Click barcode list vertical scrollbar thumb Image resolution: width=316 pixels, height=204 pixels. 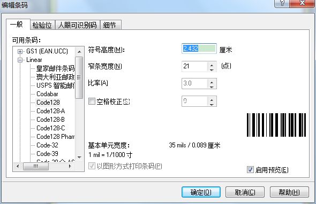[x=79, y=77]
